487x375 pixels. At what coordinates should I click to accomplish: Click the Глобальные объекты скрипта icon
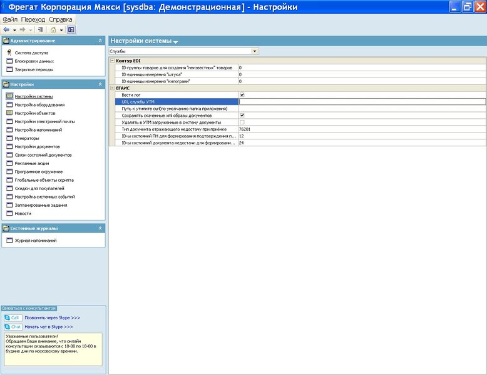(x=9, y=180)
